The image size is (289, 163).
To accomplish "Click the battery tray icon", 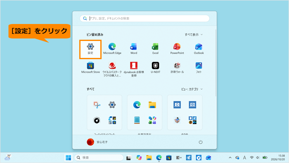I will [265, 158].
